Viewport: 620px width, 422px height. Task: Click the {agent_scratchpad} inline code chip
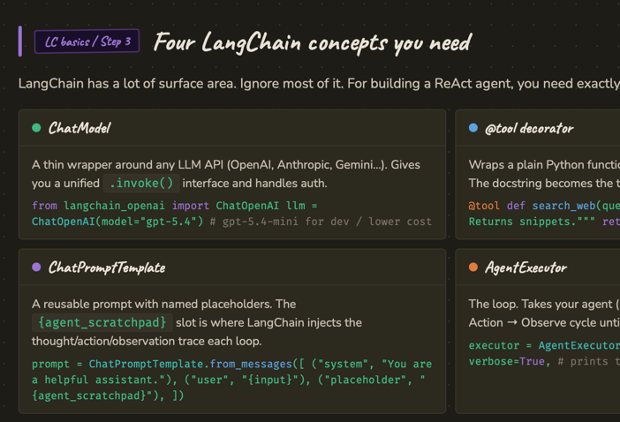tap(102, 322)
